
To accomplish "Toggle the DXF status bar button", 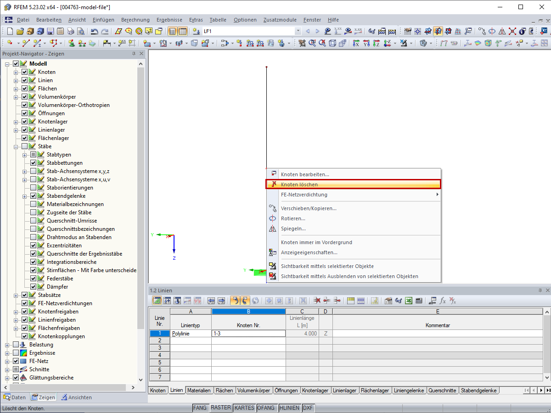I will pos(308,408).
